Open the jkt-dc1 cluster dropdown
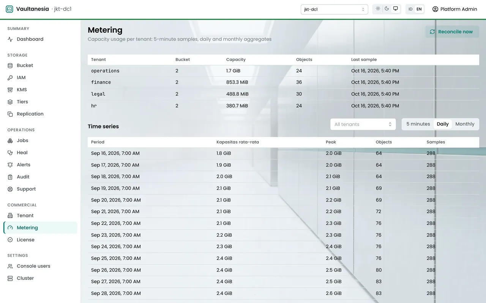The width and height of the screenshot is (486, 303). 334,9
